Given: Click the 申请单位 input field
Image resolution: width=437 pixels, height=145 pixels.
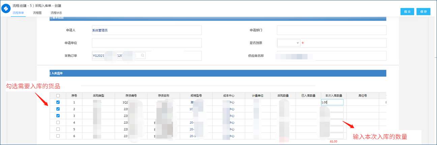Looking at the screenshot, I should coord(147,43).
